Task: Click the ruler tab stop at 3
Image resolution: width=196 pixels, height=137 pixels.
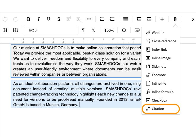Action: pyautogui.click(x=43, y=42)
